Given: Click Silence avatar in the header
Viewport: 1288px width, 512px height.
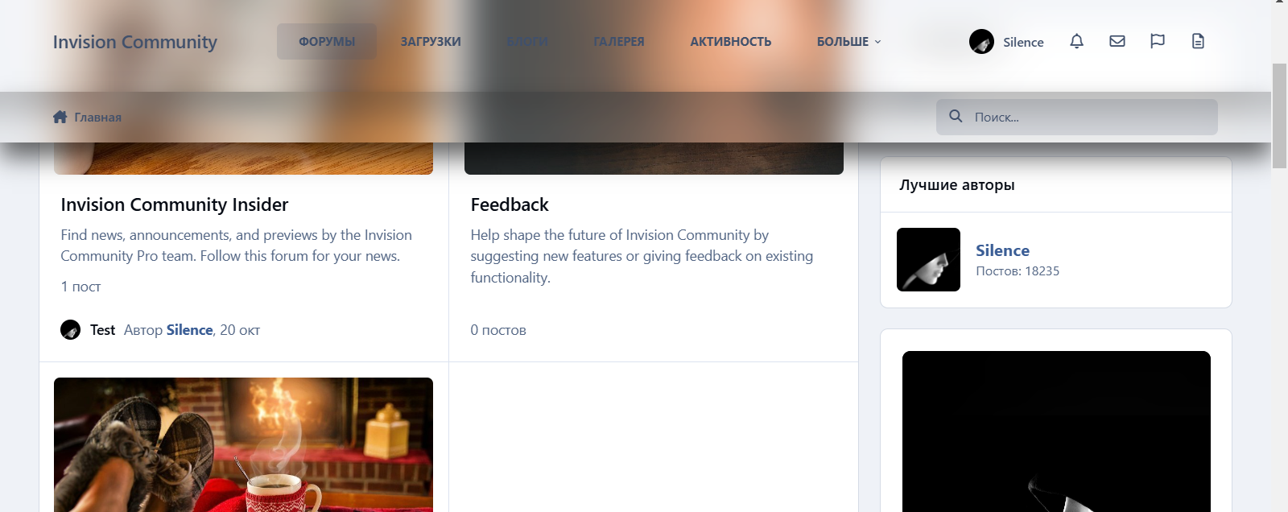Looking at the screenshot, I should [x=981, y=42].
